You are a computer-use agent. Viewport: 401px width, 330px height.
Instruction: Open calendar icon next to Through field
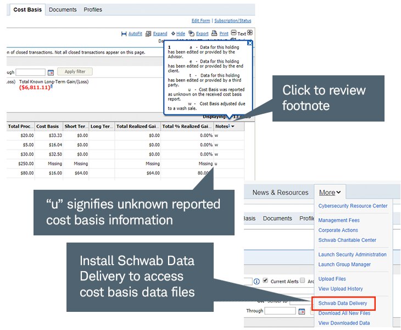point(302,311)
